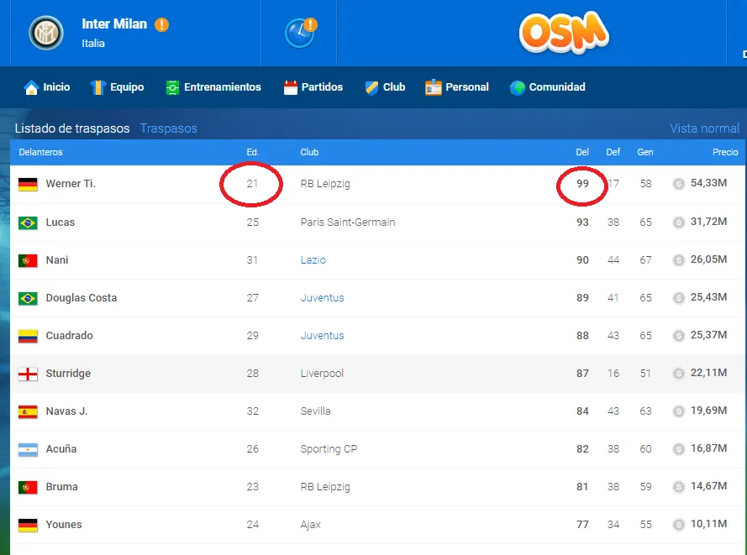
Task: Click Sevilla club text
Action: (x=315, y=411)
